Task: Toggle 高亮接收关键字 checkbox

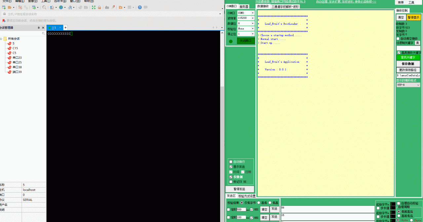Action: coord(399,52)
